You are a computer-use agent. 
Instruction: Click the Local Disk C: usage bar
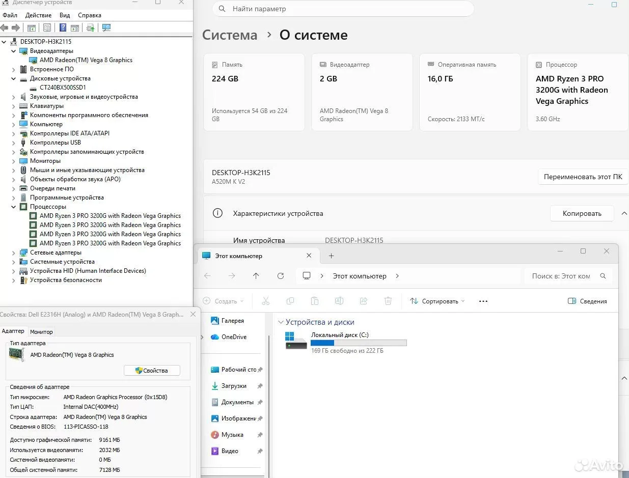tap(359, 343)
